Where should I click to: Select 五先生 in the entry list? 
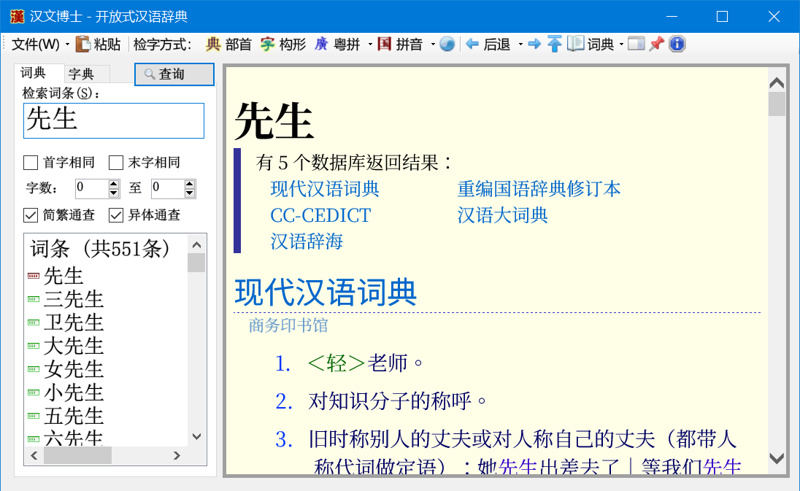pyautogui.click(x=74, y=416)
